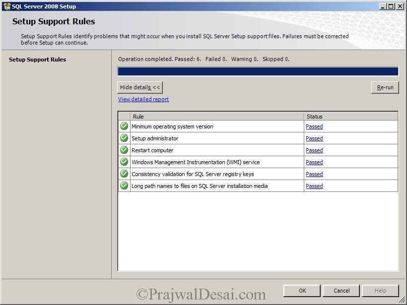The width and height of the screenshot is (407, 305).
Task: Re-run the setup support rules
Action: 385,87
